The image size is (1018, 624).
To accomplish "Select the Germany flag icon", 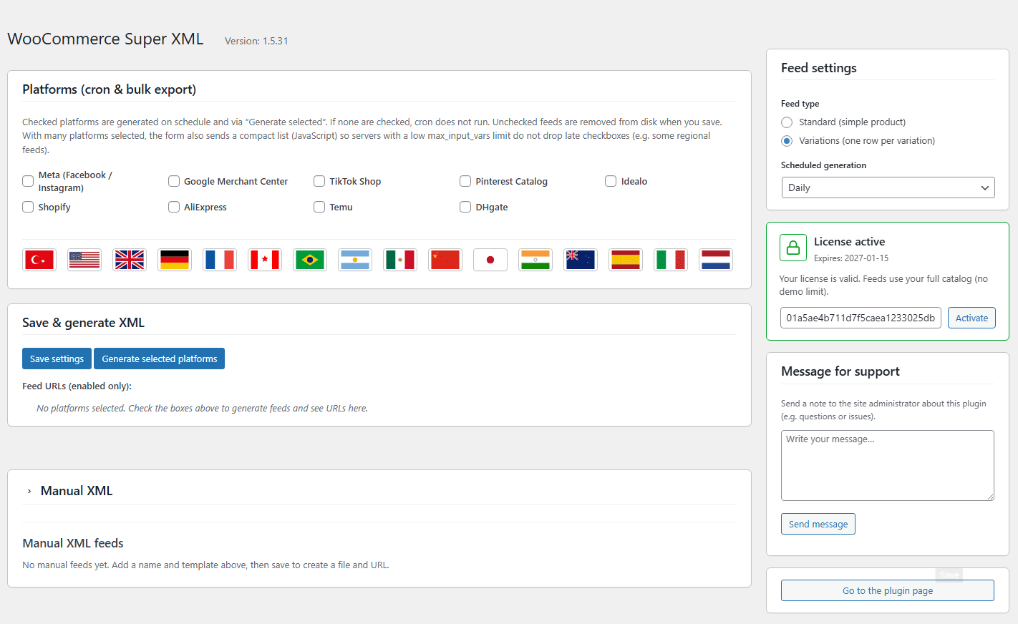I will click(x=175, y=260).
